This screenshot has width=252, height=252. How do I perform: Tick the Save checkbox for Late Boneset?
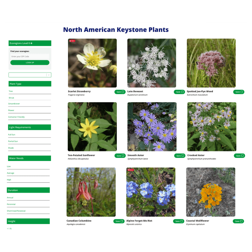182,92
